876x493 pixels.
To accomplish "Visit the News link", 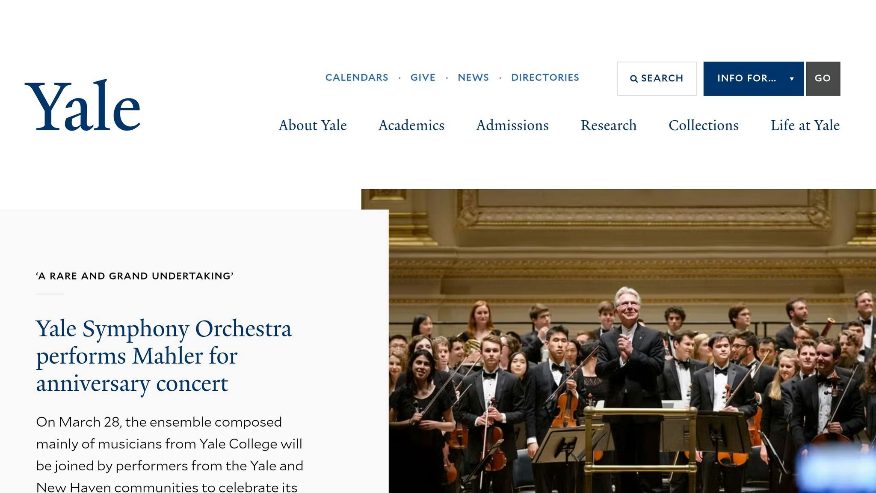I will [x=473, y=77].
